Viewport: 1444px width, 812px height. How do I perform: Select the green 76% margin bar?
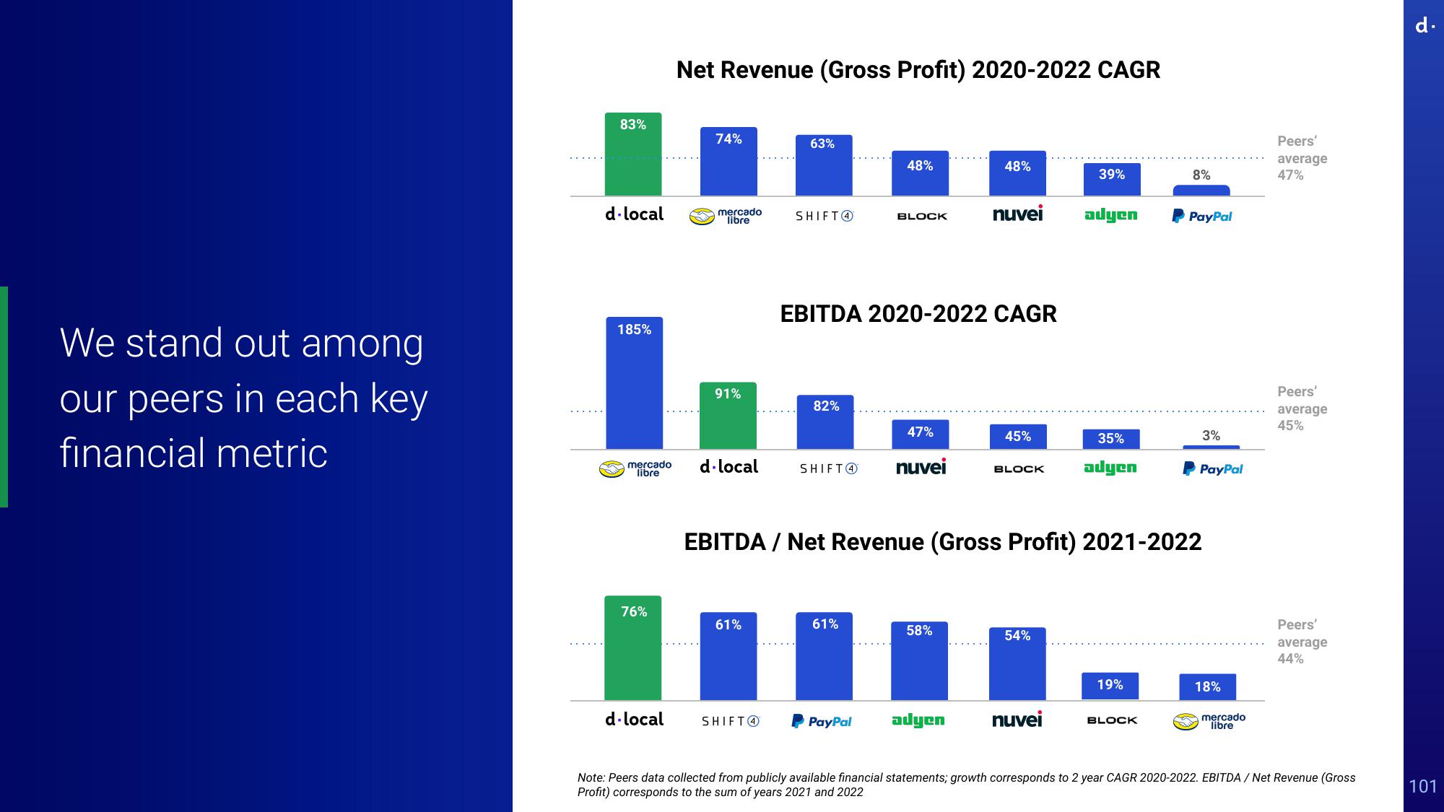tap(632, 647)
